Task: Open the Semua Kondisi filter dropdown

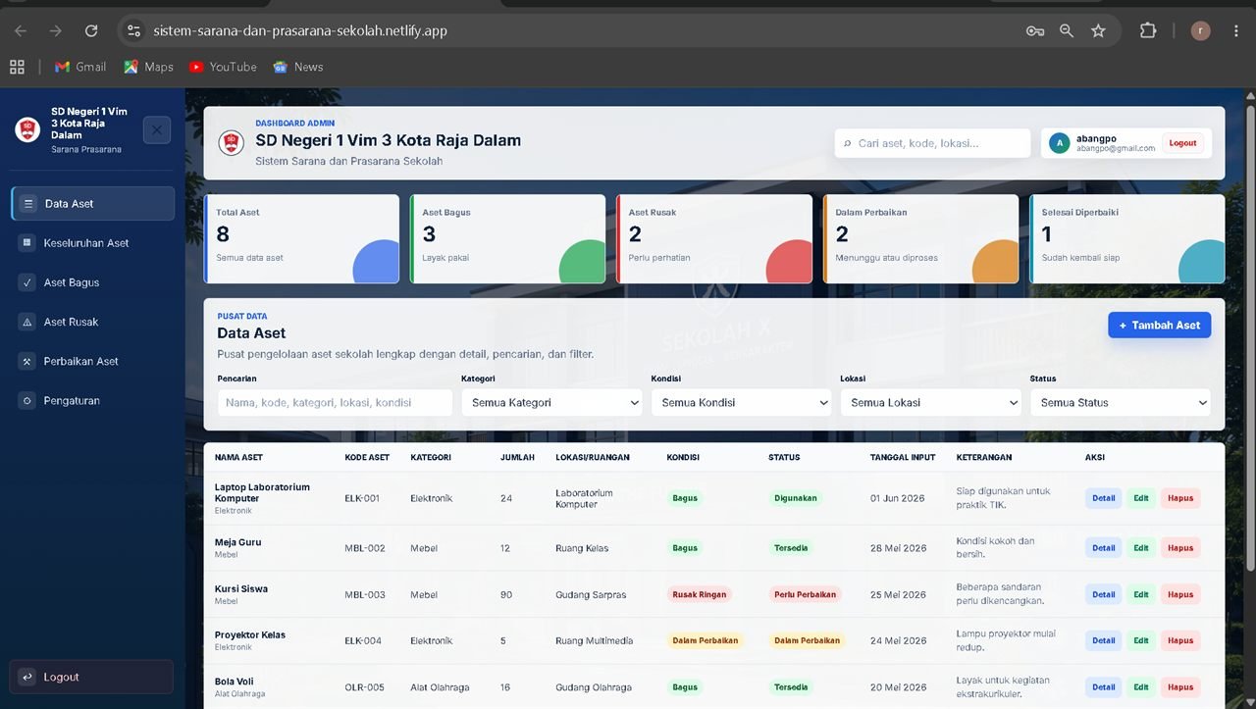Action: [742, 402]
